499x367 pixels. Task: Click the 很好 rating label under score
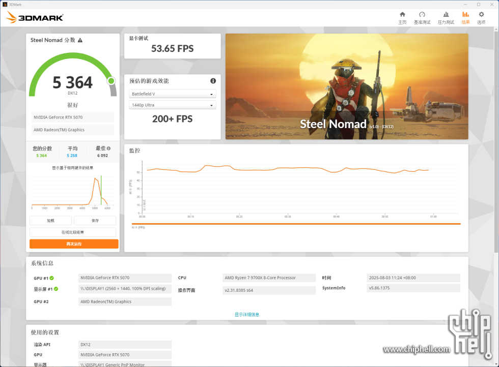click(x=72, y=105)
